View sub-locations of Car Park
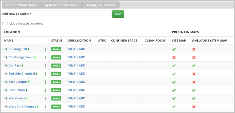This screenshot has width=235, height=113. point(72,66)
